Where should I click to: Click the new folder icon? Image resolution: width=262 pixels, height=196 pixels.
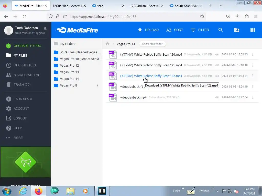point(237,30)
